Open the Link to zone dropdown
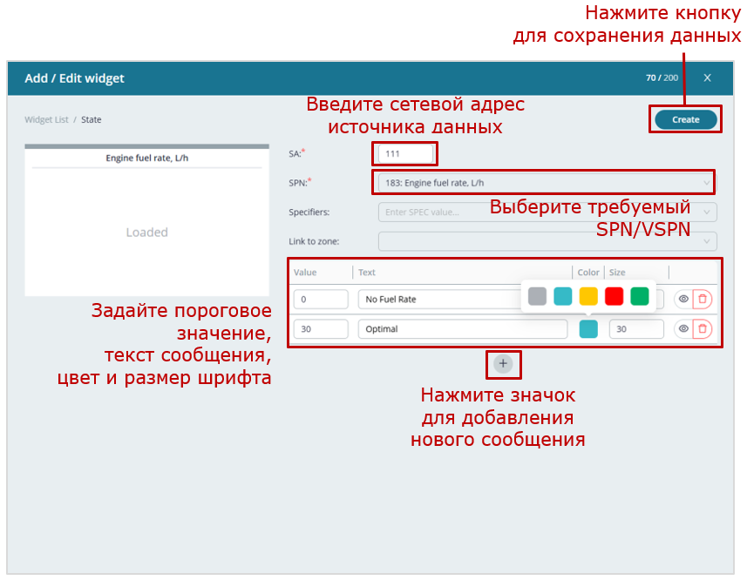The image size is (747, 580). [547, 241]
